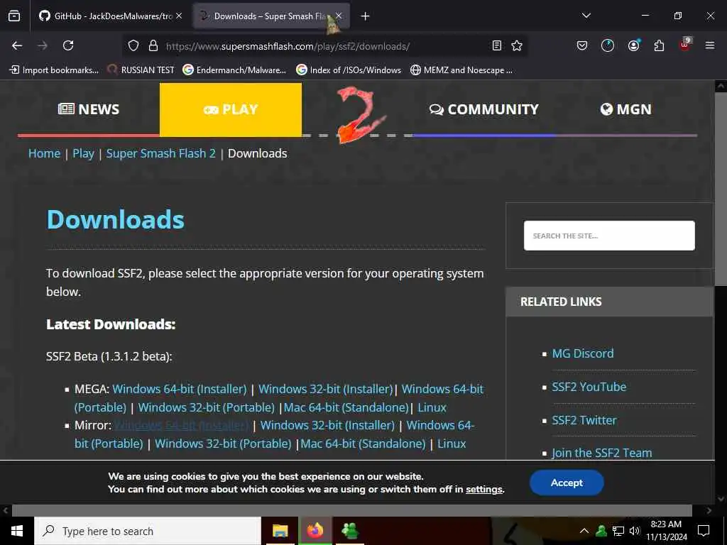This screenshot has height=545, width=727.
Task: Reload the current page
Action: coord(68,45)
